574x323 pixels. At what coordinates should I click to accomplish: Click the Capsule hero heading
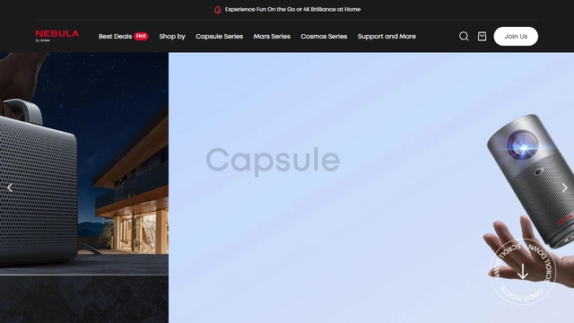point(273,161)
